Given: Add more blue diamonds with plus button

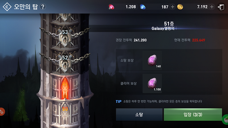Looking at the screenshot, I should [x=173, y=7].
